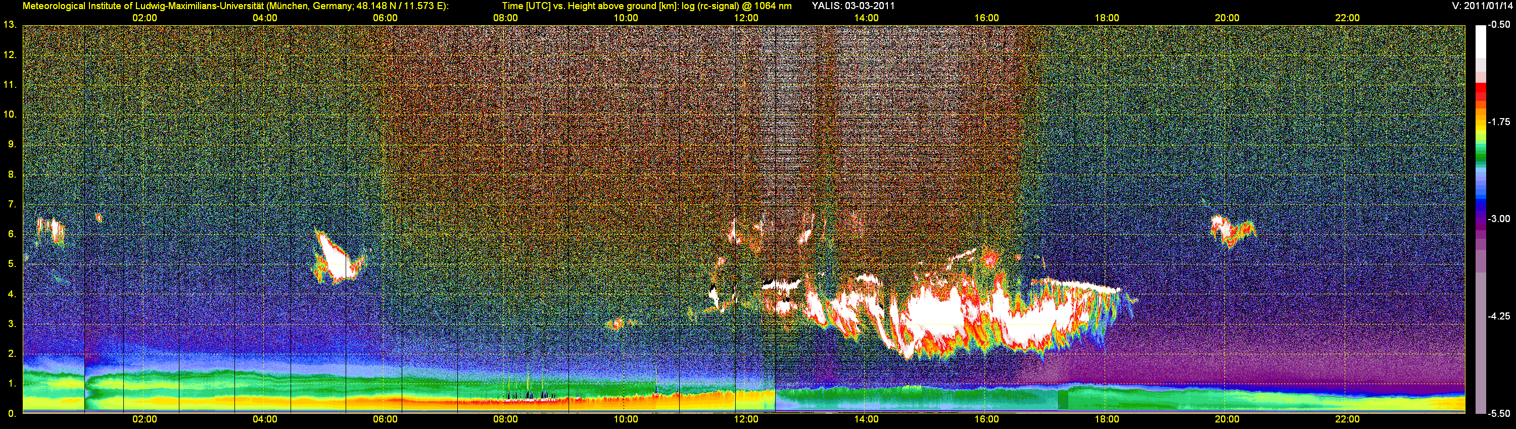The height and width of the screenshot is (429, 1516).
Task: Click the '4.' height axis label
Action: pyautogui.click(x=12, y=294)
